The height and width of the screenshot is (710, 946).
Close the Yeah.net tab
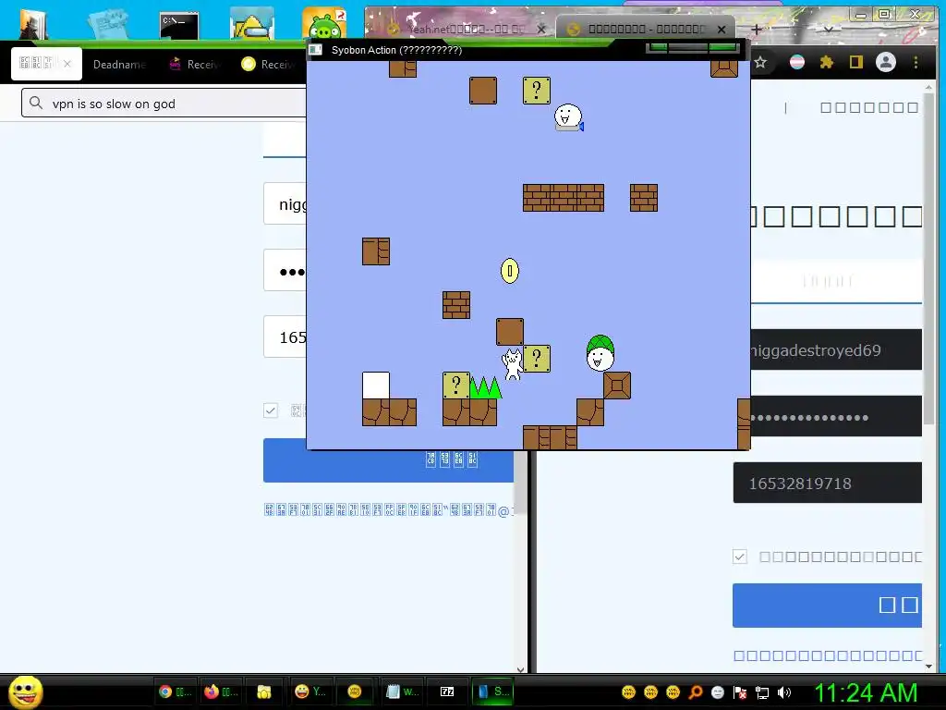(x=541, y=29)
